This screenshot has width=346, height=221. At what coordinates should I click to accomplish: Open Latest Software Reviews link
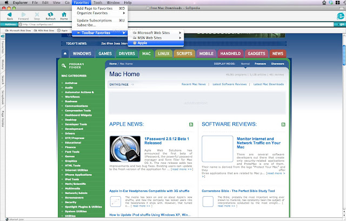click(229, 84)
